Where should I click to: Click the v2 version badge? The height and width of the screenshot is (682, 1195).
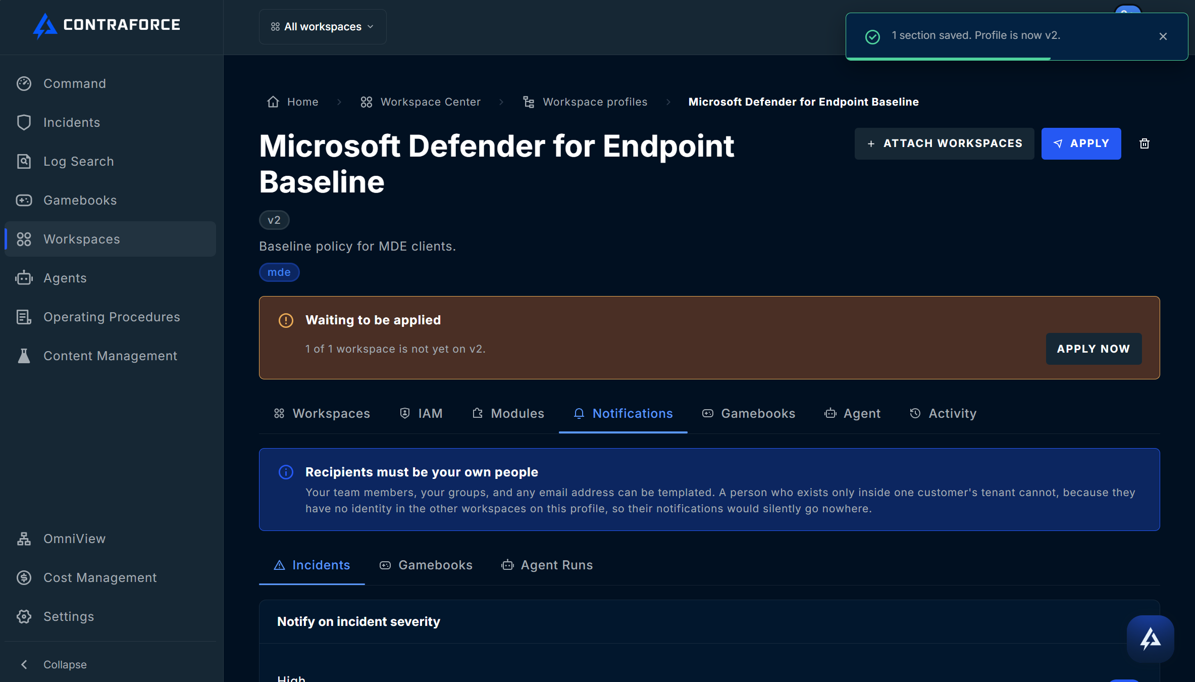tap(274, 220)
